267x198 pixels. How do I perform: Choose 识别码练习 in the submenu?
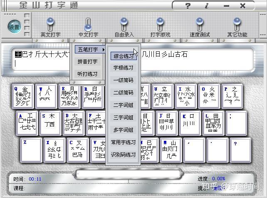point(124,155)
